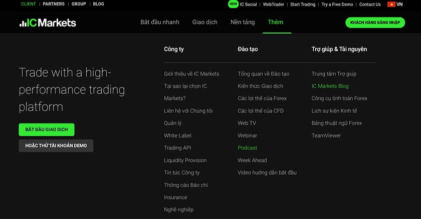The image size is (421, 219).
Task: Click Contact Us in top bar
Action: tap(370, 4)
